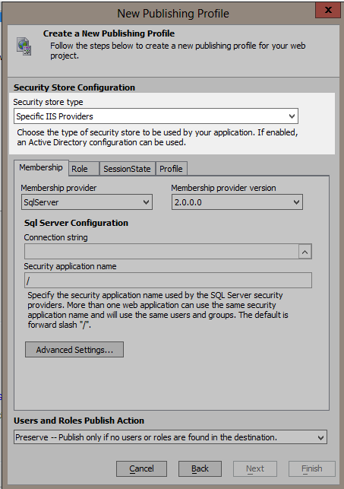
Task: Click the 2.0.0.0 version dropdown arrow
Action: coord(296,202)
